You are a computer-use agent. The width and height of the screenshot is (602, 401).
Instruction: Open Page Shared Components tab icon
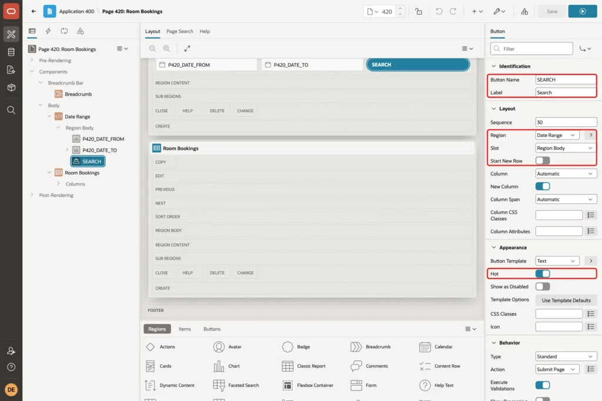(x=80, y=31)
